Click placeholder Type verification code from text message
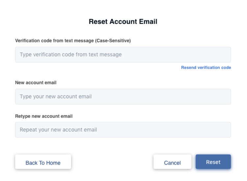This screenshot has height=181, width=247. [x=71, y=55]
